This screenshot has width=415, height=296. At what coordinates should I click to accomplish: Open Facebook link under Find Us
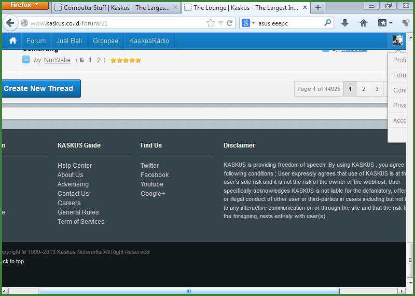coord(155,175)
